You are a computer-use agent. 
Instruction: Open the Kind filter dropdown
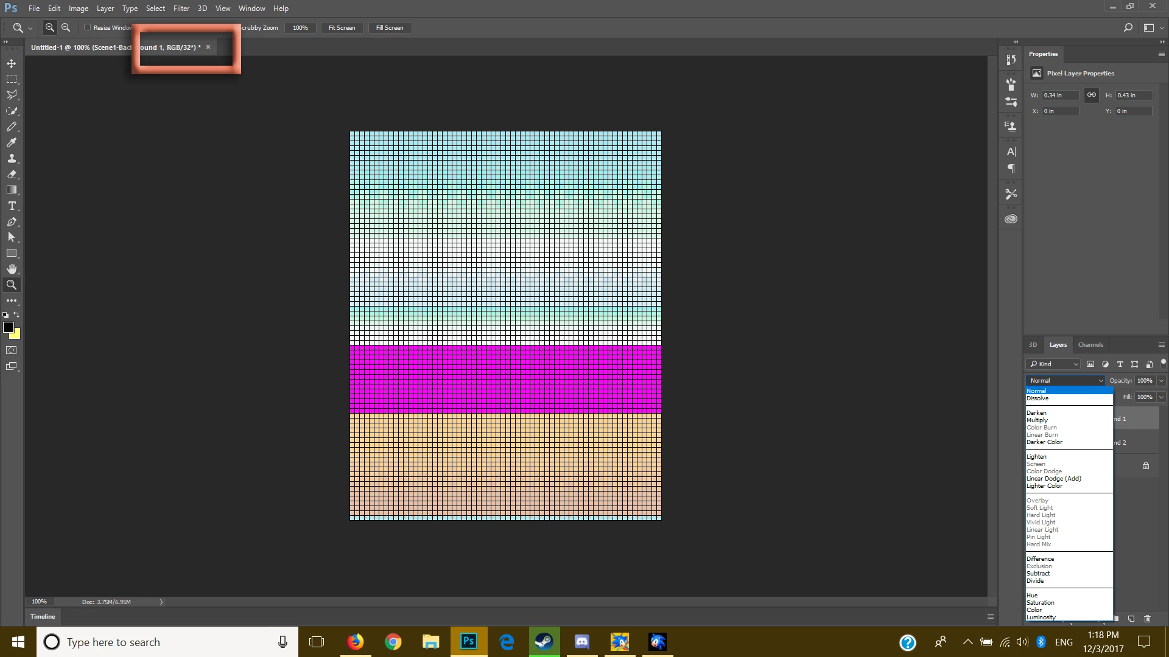1053,364
